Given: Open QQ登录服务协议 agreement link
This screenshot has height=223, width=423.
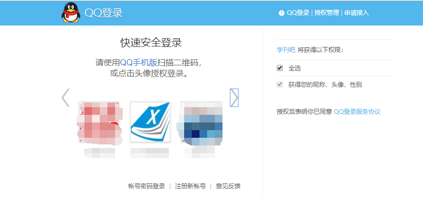Looking at the screenshot, I should (x=357, y=112).
